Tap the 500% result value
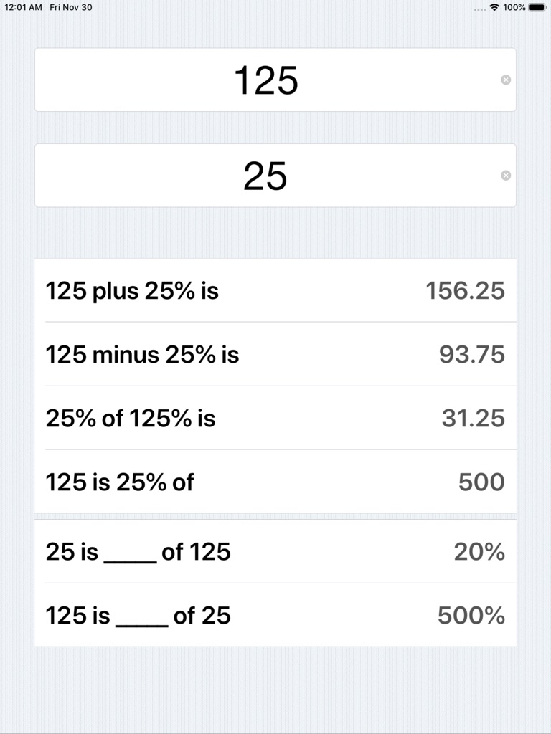This screenshot has width=551, height=734. [473, 616]
